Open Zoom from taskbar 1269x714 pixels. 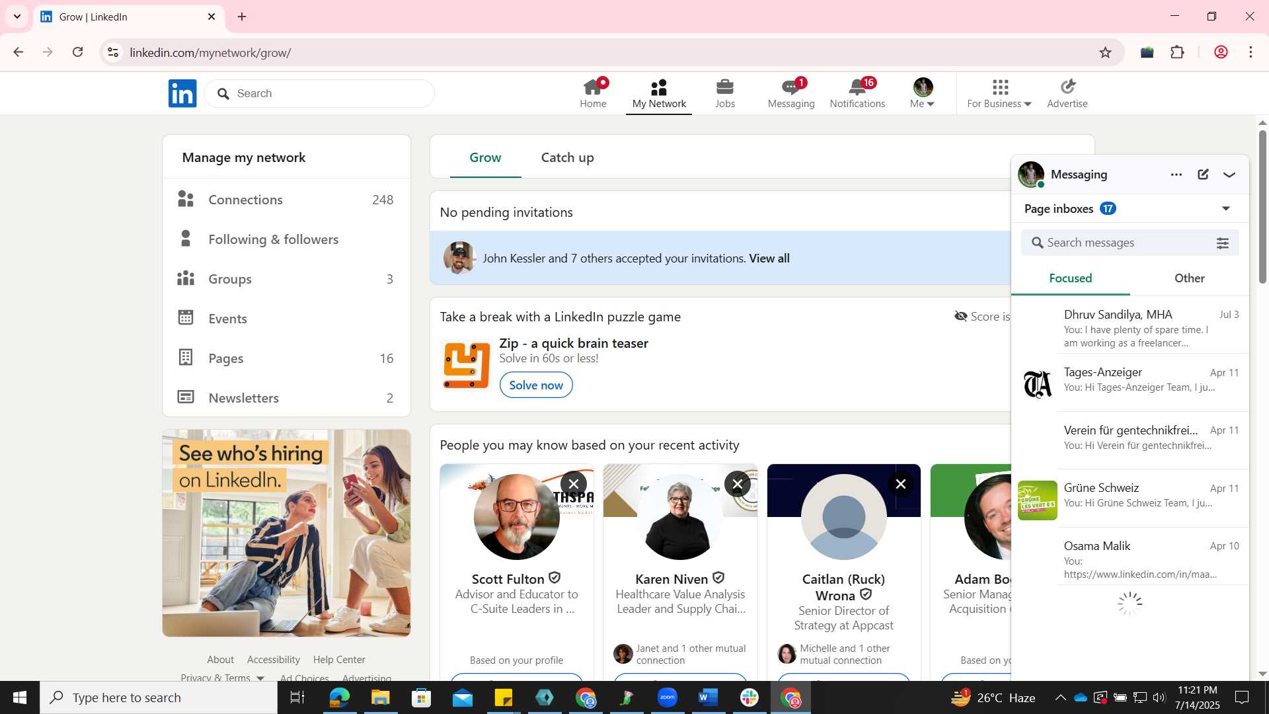[x=668, y=697]
